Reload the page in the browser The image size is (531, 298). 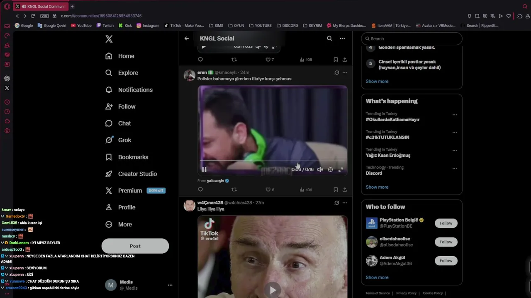point(33,16)
